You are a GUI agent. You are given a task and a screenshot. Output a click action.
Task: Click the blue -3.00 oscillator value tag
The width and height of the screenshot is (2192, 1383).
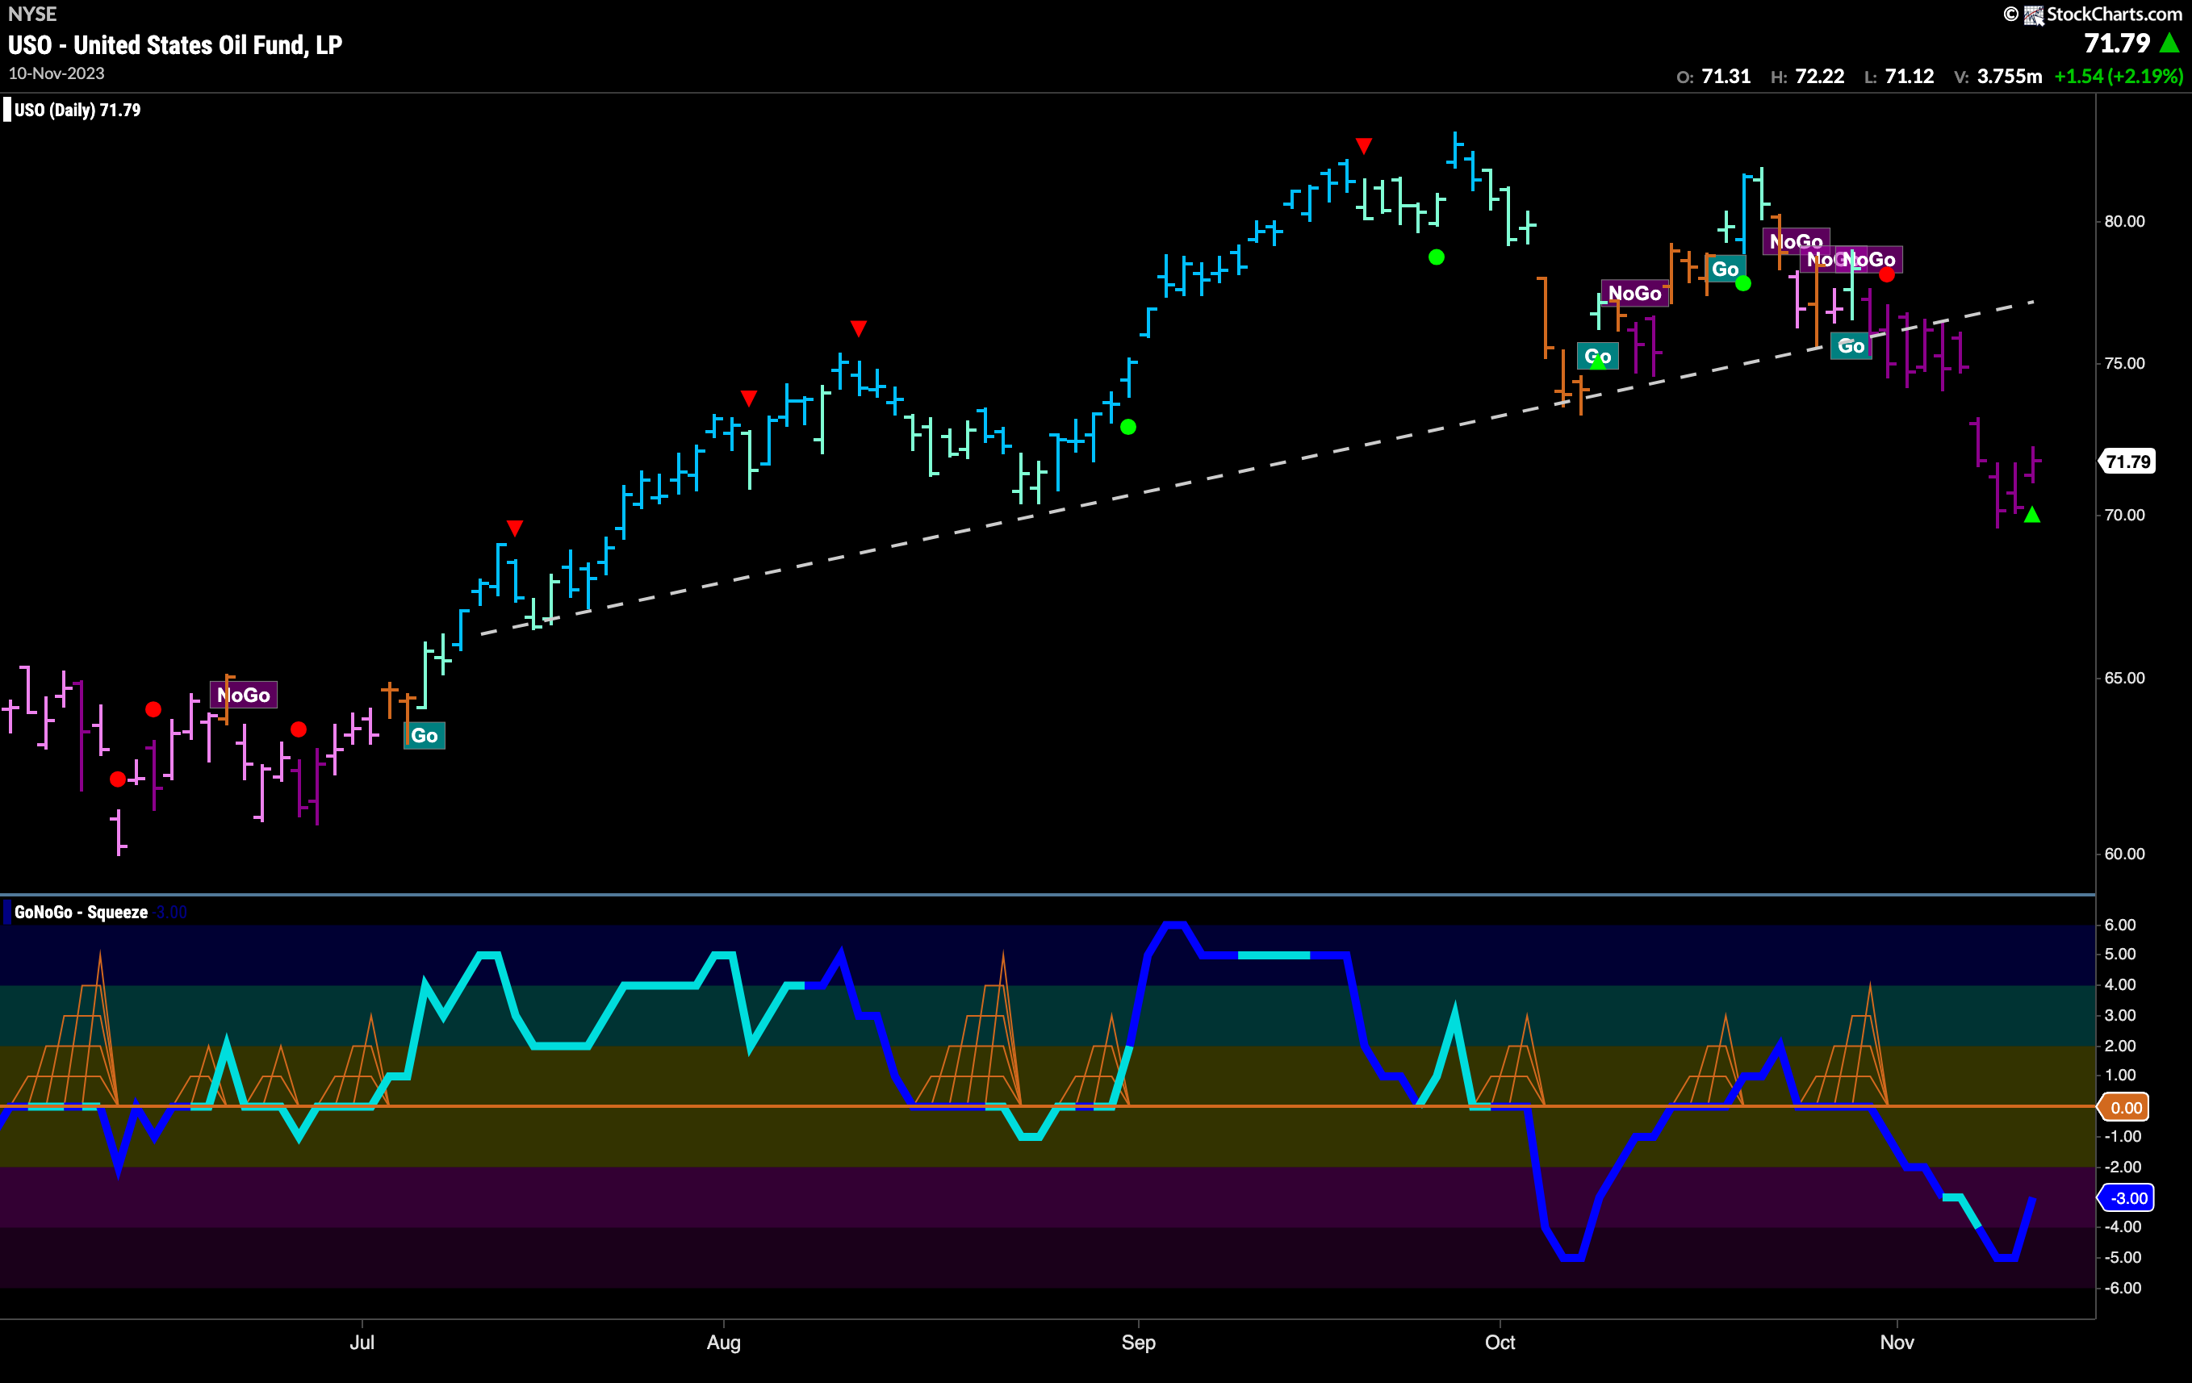[x=2126, y=1198]
